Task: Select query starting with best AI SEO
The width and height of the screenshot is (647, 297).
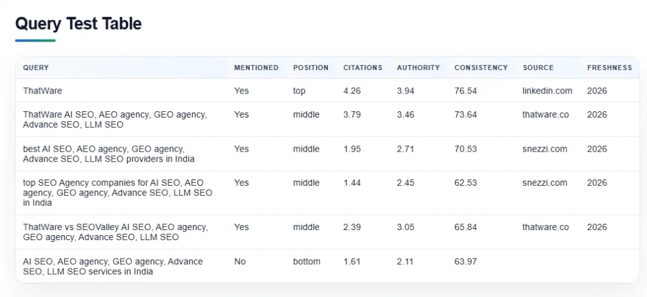Action: 109,154
